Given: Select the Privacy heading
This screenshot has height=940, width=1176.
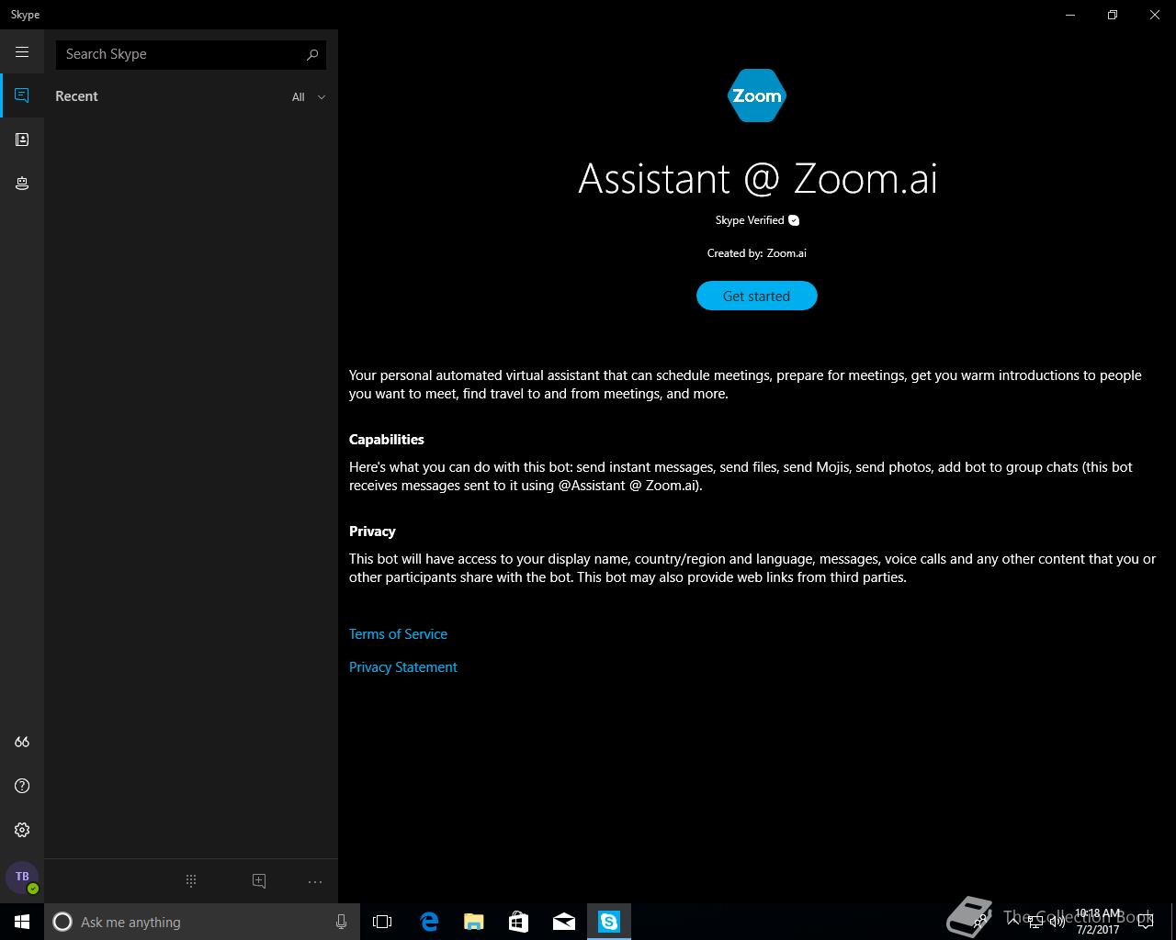Looking at the screenshot, I should pos(372,532).
